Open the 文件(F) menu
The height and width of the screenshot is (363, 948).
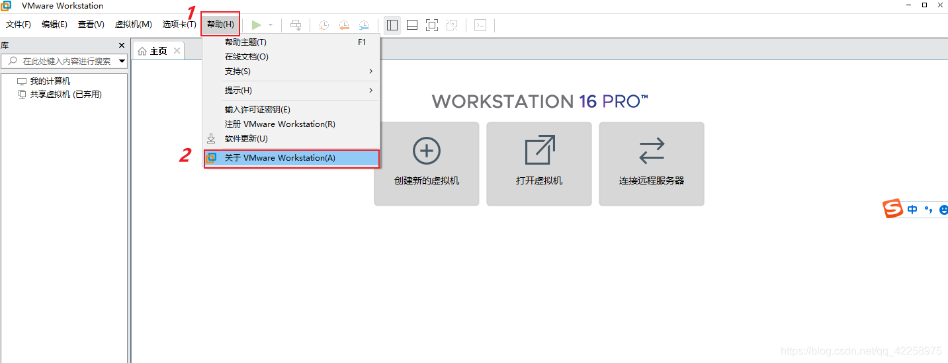coord(19,24)
